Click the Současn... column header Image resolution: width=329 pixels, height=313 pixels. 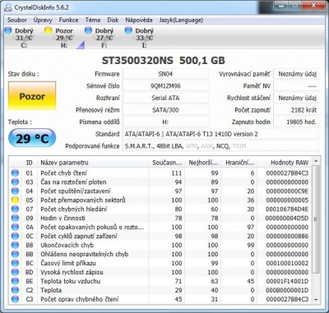(167, 163)
